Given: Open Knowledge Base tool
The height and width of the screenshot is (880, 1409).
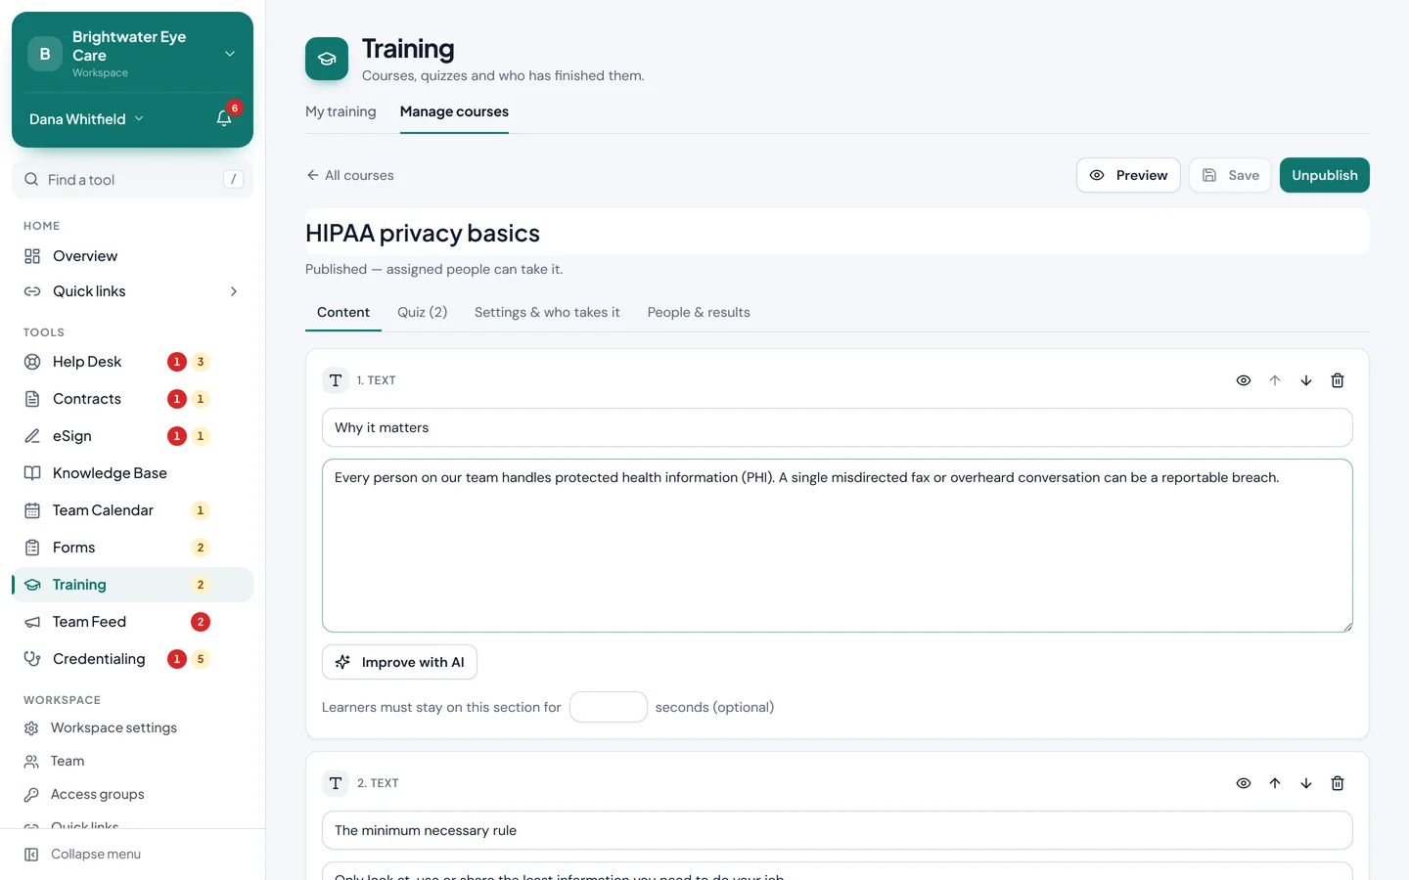Looking at the screenshot, I should coord(132,473).
